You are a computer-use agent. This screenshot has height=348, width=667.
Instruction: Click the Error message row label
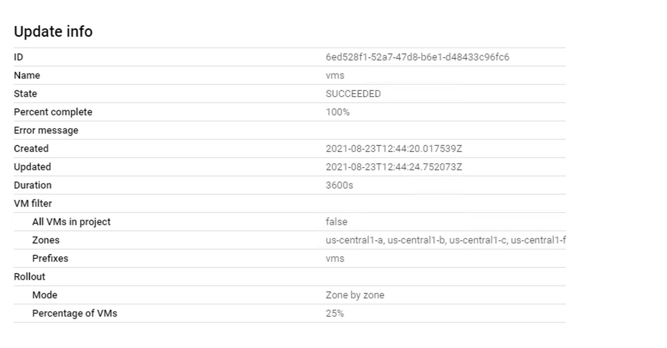(x=46, y=130)
